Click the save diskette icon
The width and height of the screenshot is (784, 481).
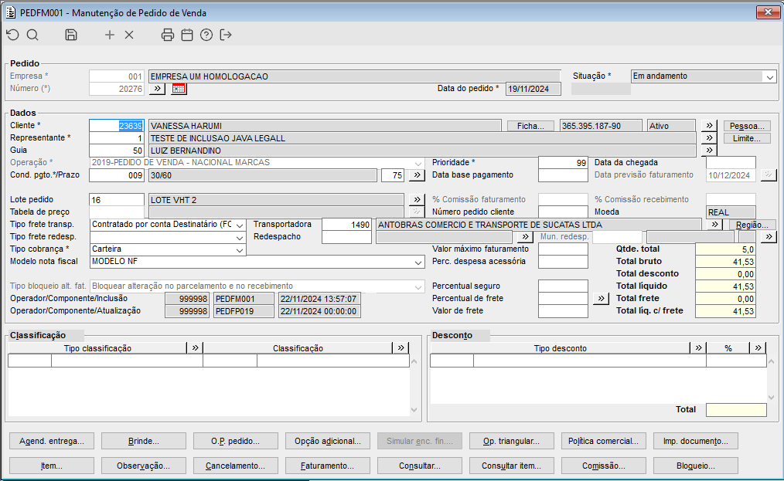(x=71, y=35)
